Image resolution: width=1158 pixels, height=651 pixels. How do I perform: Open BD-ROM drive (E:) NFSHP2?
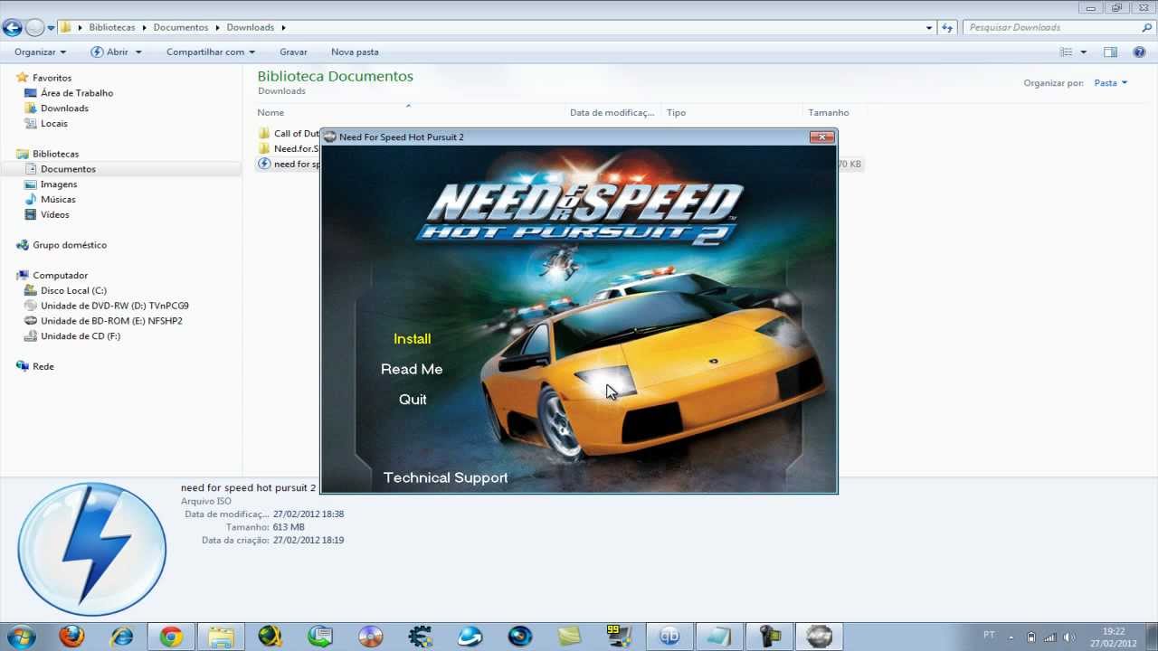[x=111, y=321]
